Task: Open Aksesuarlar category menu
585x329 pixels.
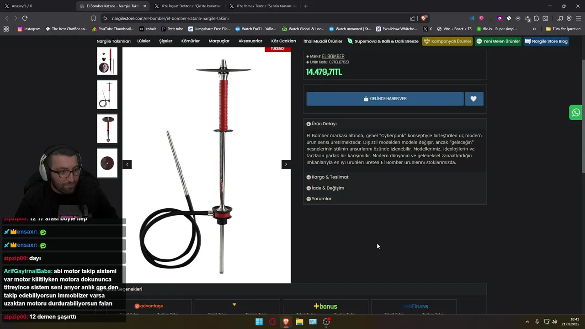Action: pos(250,41)
